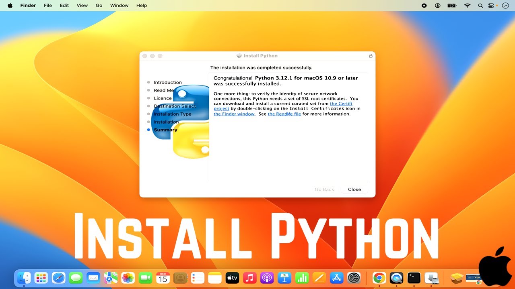Open the Finder window link
515x289 pixels.
[x=234, y=114]
